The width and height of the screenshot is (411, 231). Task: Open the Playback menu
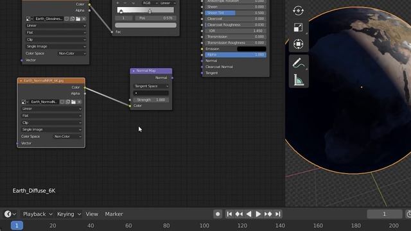point(37,214)
